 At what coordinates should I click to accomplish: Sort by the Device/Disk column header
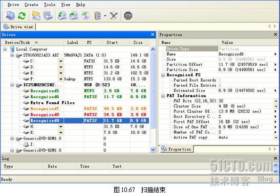pos(32,42)
